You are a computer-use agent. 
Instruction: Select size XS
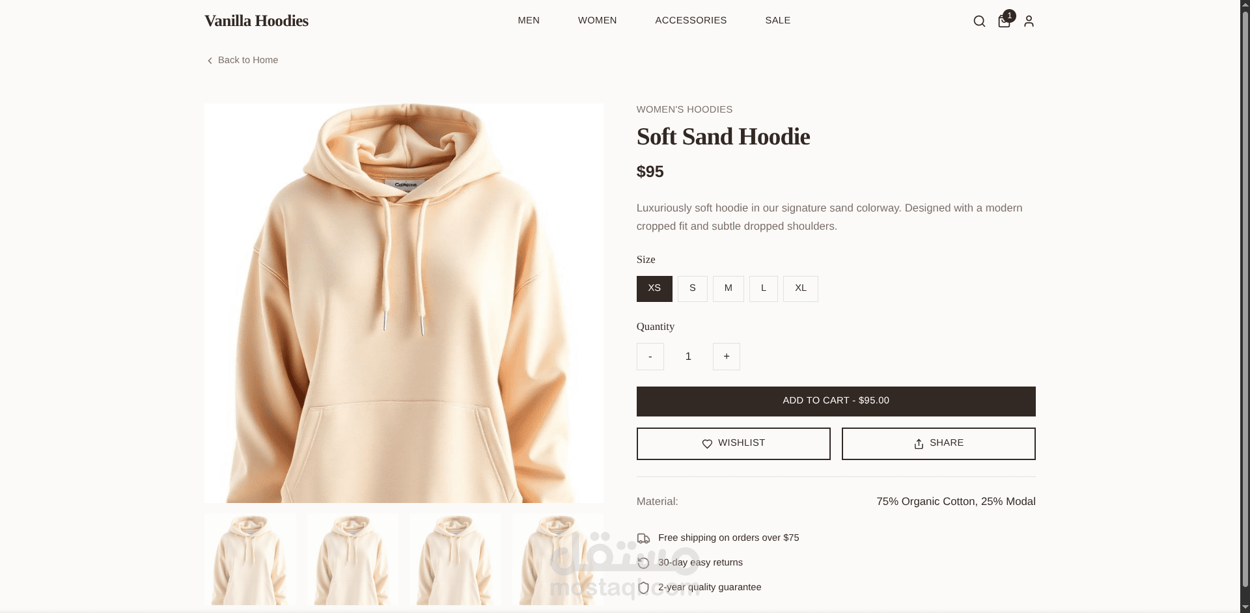click(654, 288)
